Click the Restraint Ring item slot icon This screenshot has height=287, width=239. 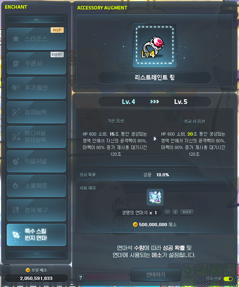155,45
